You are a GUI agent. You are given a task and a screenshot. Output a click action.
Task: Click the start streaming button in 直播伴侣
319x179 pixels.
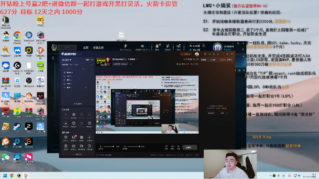tap(190, 148)
